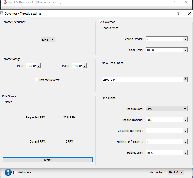Click the Governor dialog help question mark
Image resolution: width=193 pixels, height=178 pixels.
(x=178, y=13)
